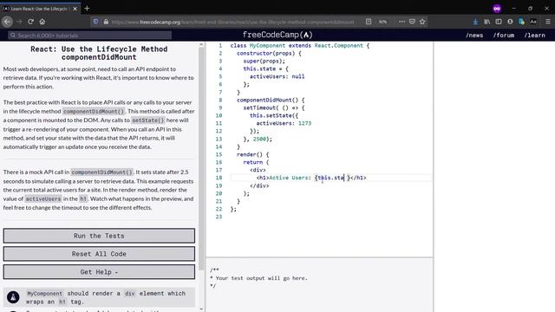The image size is (555, 312).
Task: Click the browser forward arrow
Action: tap(19, 22)
